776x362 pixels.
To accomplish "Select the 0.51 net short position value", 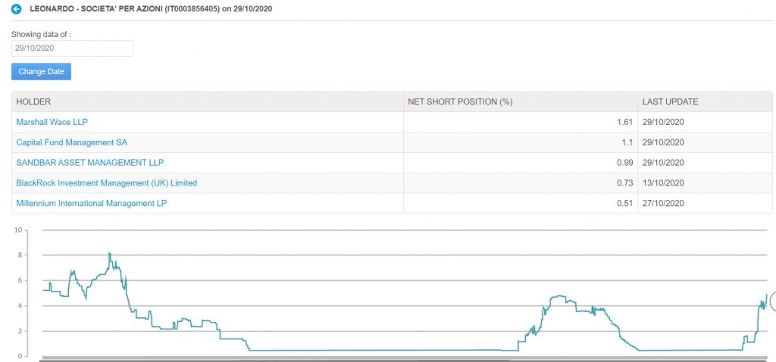I will pos(625,203).
